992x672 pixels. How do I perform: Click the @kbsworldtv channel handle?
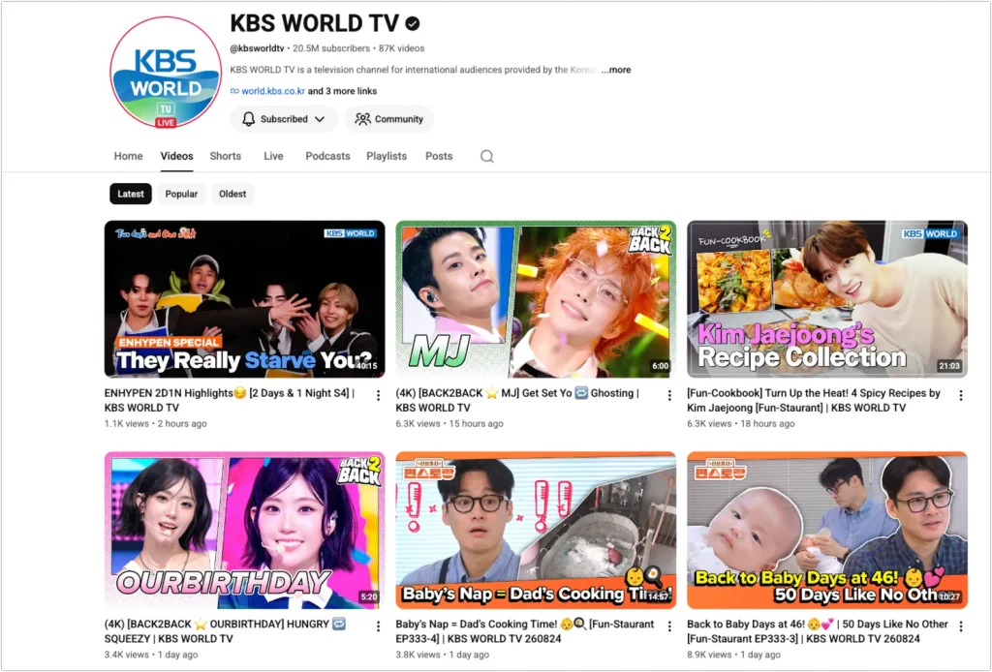click(x=257, y=48)
